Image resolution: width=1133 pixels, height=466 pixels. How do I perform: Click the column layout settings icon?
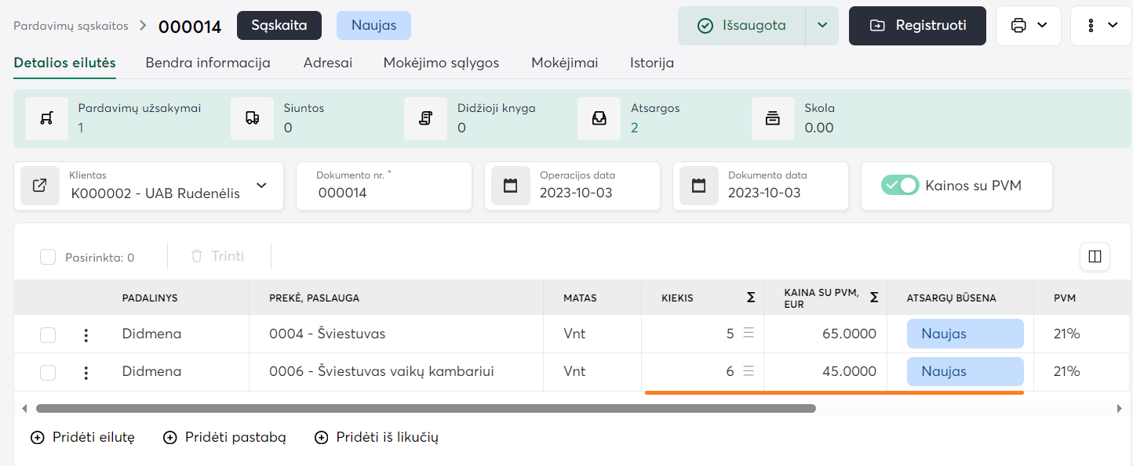click(x=1095, y=256)
